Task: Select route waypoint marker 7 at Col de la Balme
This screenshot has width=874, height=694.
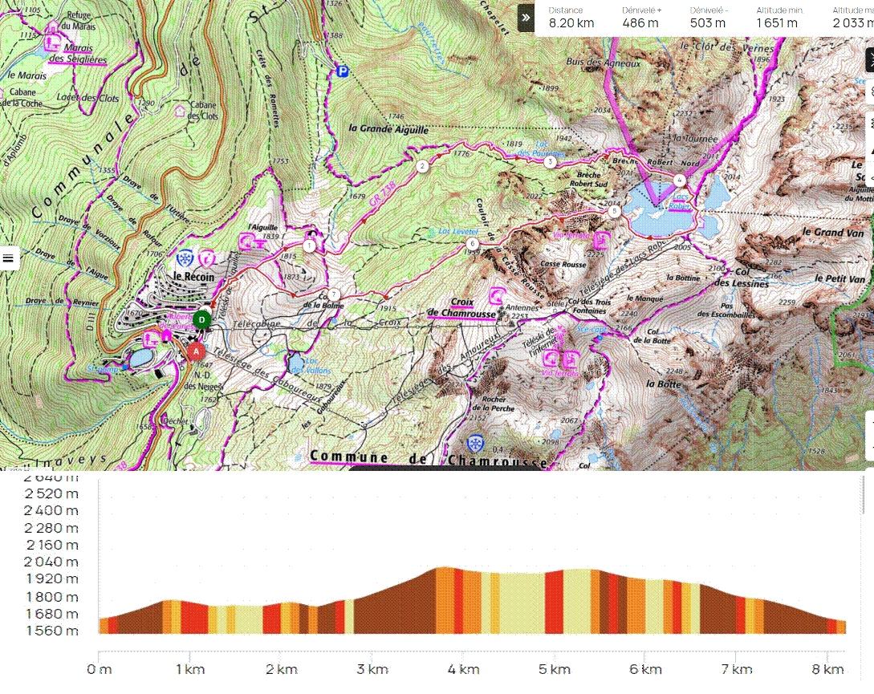Action: coord(334,294)
